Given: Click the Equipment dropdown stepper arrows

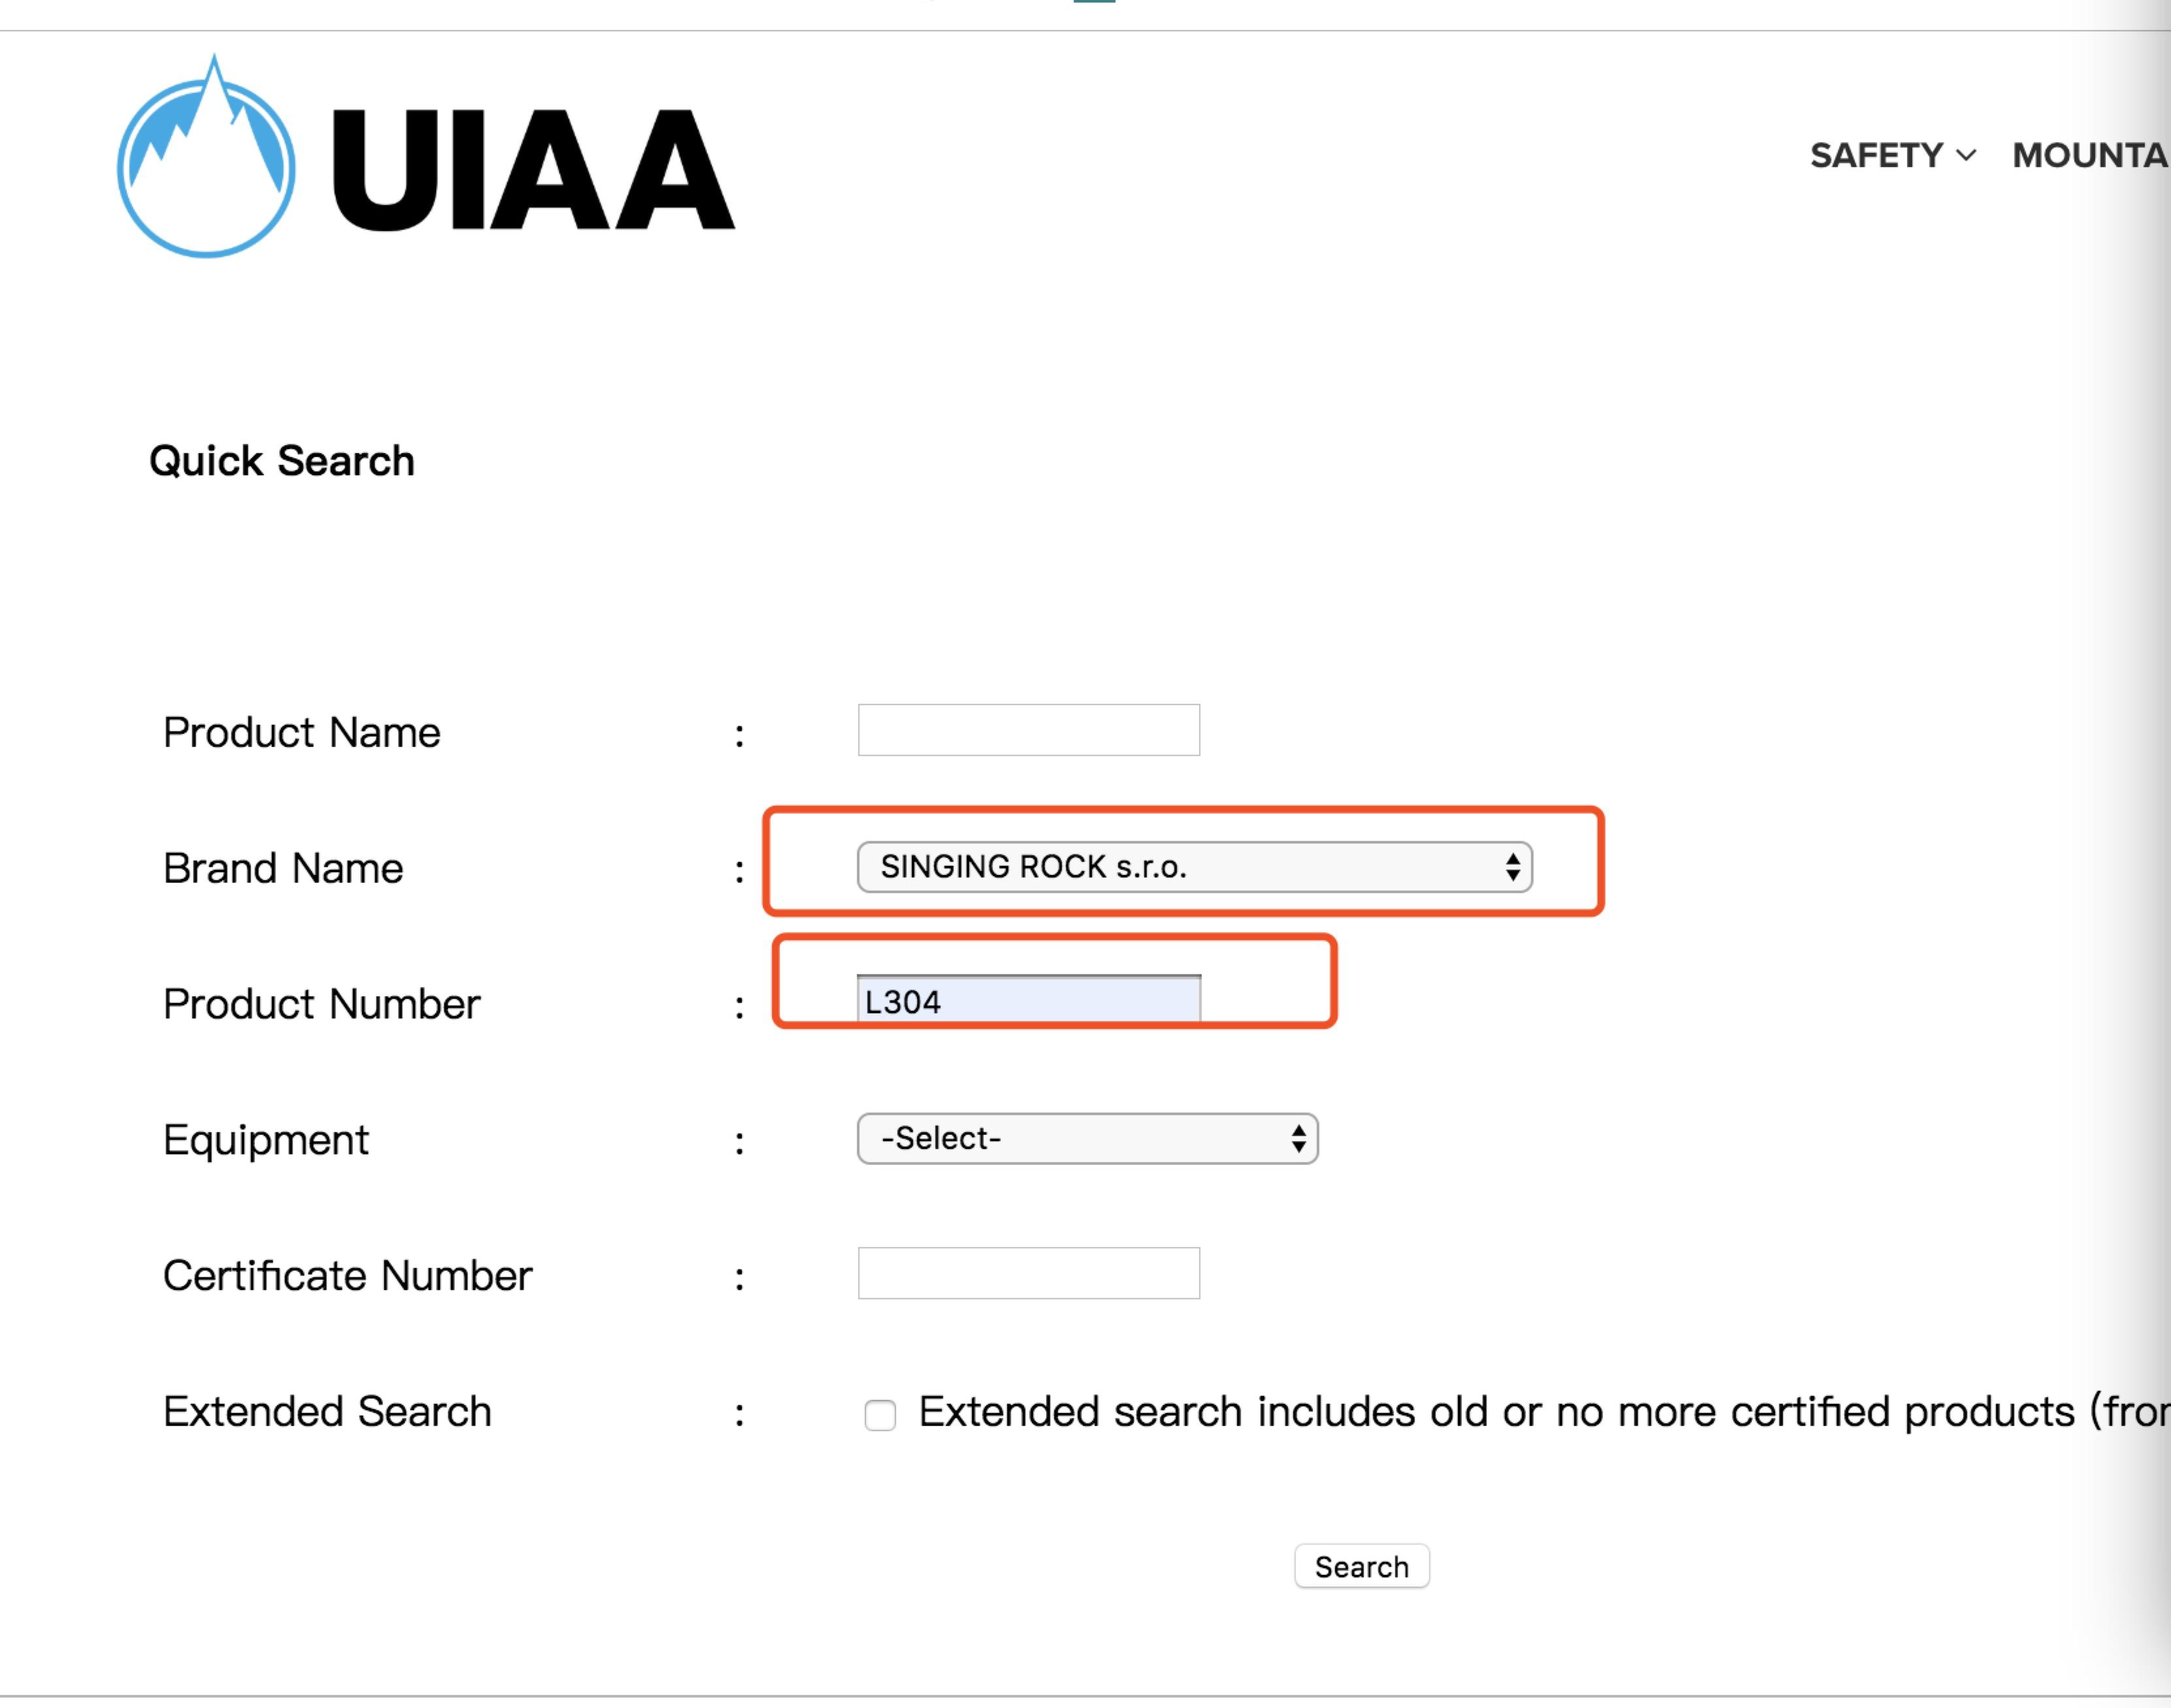Looking at the screenshot, I should point(1298,1138).
